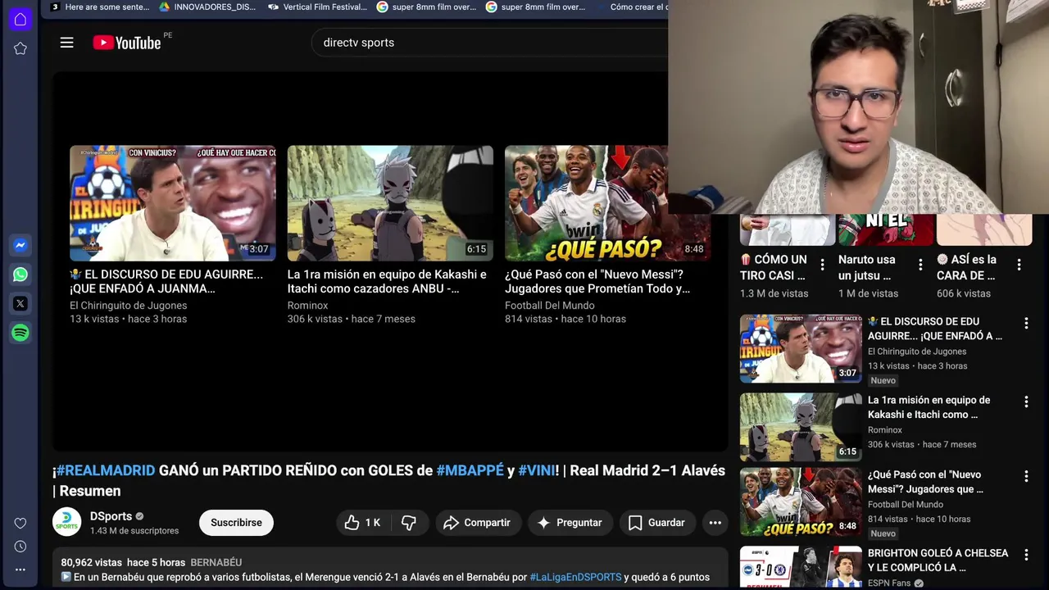Click the search field containing directv sports
The width and height of the screenshot is (1049, 590).
click(x=492, y=43)
